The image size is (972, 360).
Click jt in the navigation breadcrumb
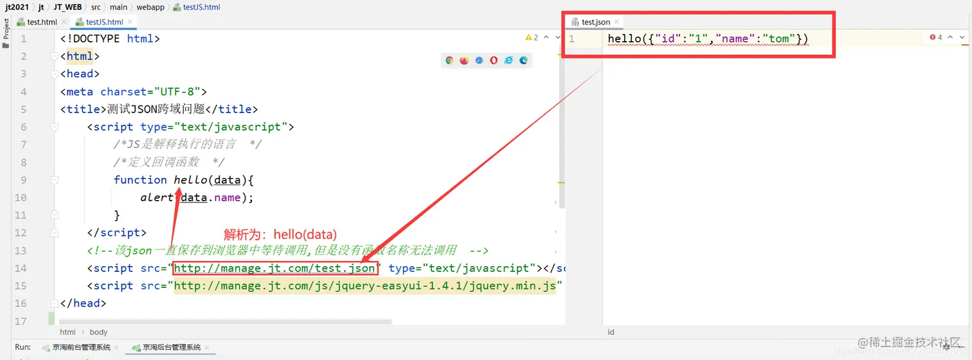(41, 7)
